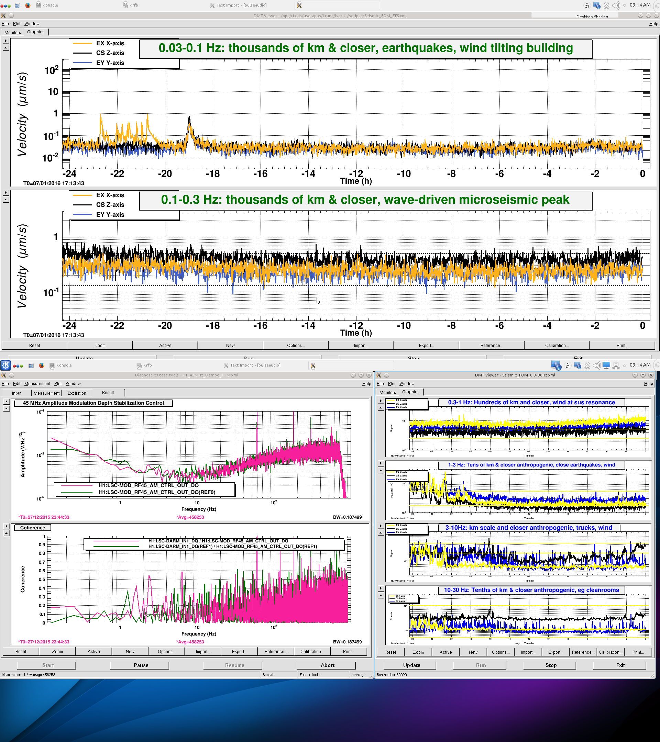Click the orange EX X-axis legend line
This screenshot has width=660, height=742.
[x=82, y=43]
